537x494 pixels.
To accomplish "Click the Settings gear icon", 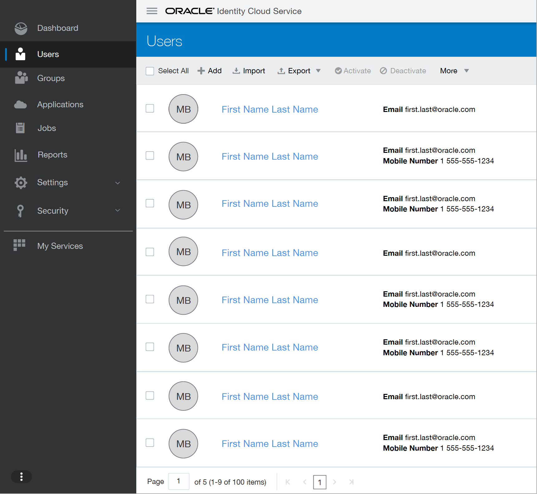I will (21, 182).
